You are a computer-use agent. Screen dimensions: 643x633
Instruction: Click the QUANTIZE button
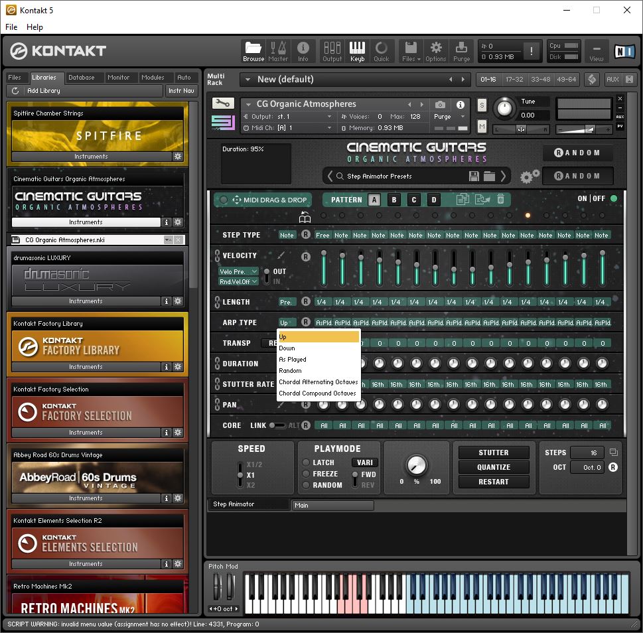(x=493, y=467)
